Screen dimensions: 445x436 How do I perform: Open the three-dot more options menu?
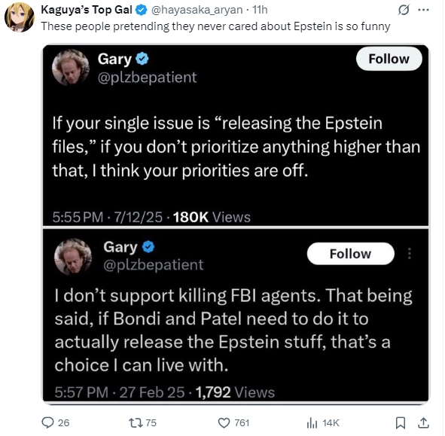point(423,10)
